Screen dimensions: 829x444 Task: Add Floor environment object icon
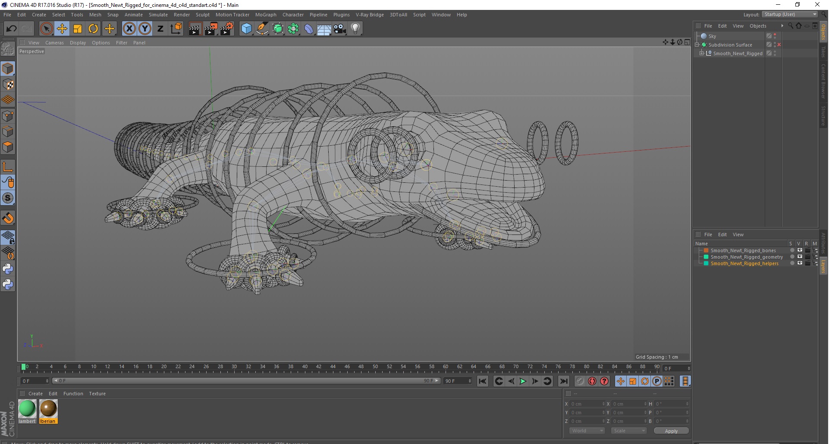[324, 29]
